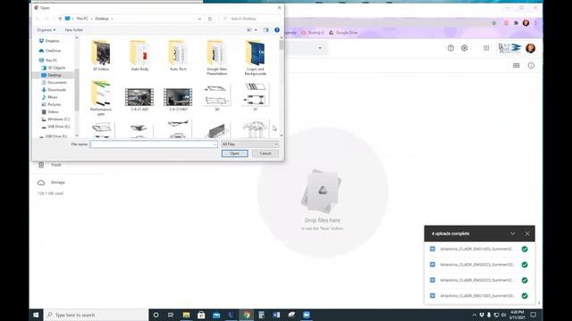Open Windows Start menu
Screen dimensions: 572x321
[x=36, y=315]
